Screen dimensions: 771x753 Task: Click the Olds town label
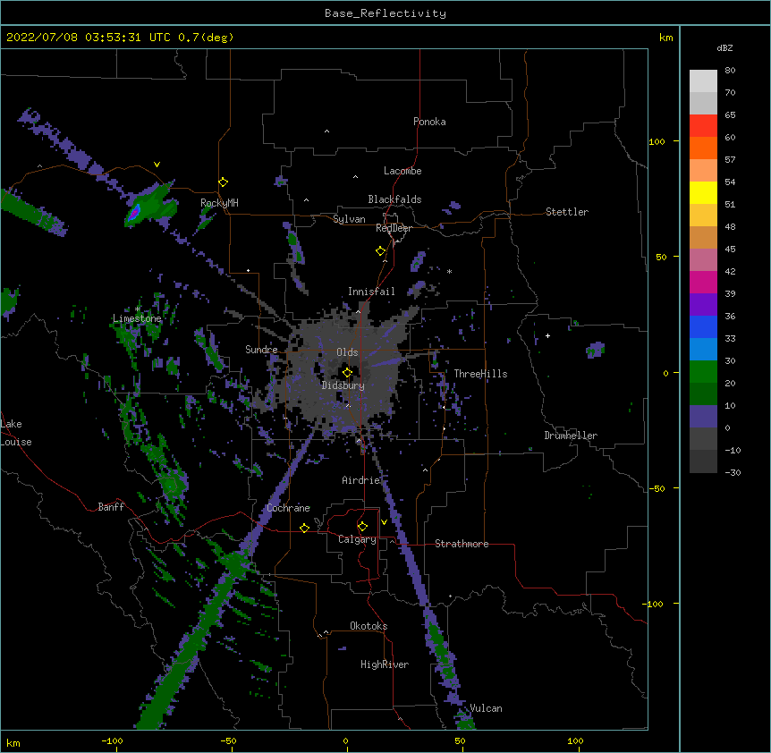[347, 352]
